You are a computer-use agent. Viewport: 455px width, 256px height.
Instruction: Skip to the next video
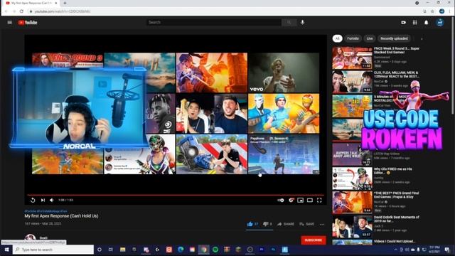click(x=43, y=200)
